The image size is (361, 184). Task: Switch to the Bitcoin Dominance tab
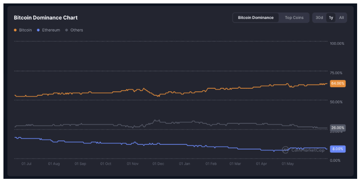point(256,18)
